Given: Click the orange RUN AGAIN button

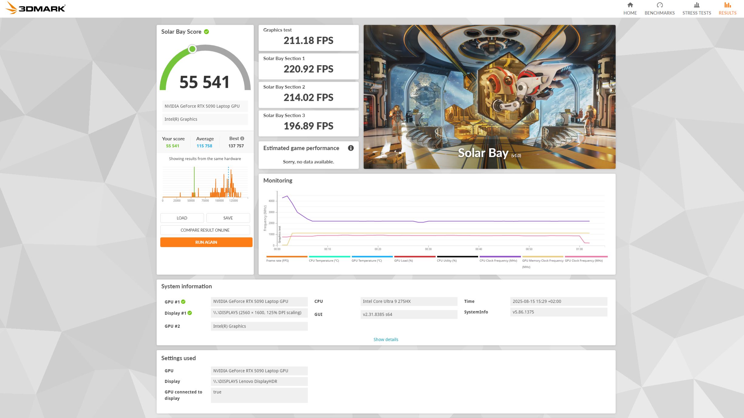Looking at the screenshot, I should tap(206, 242).
